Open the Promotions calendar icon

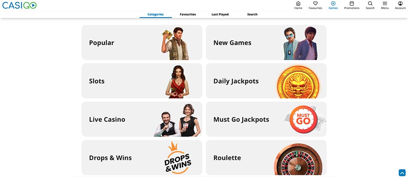(352, 3)
